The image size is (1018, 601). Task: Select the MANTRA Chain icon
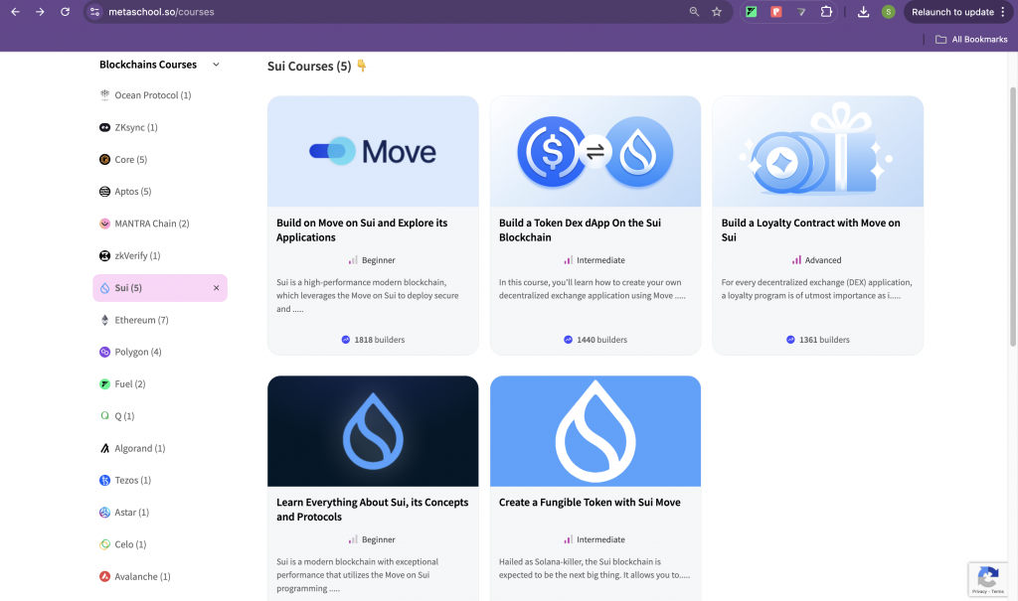pos(103,224)
